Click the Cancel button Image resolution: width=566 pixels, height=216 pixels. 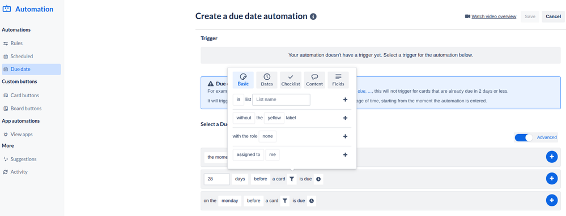click(x=553, y=16)
